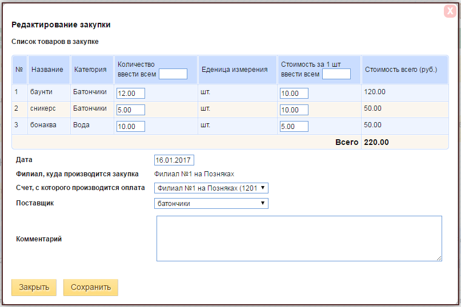Edit quantity field for сникерс
This screenshot has width=461, height=307.
(131, 110)
